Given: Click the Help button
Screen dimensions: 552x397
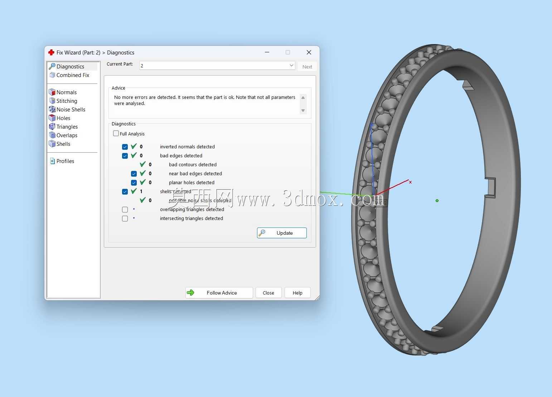Looking at the screenshot, I should click(297, 293).
